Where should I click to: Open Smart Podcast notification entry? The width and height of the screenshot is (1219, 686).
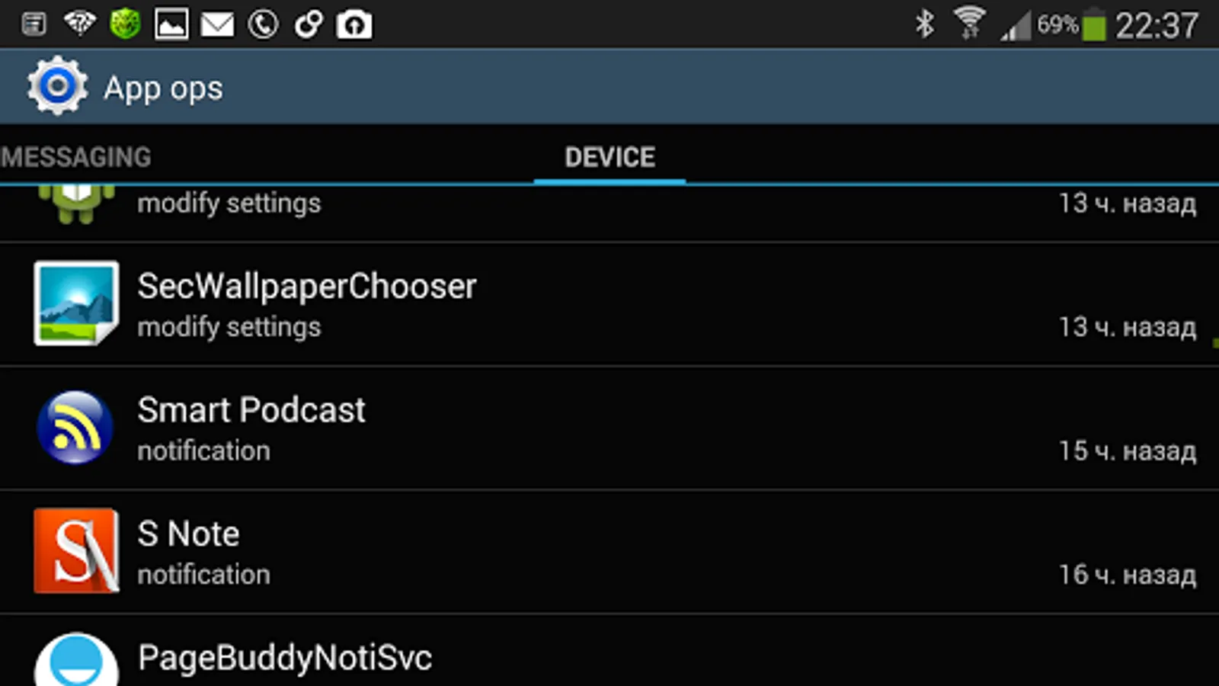[609, 428]
